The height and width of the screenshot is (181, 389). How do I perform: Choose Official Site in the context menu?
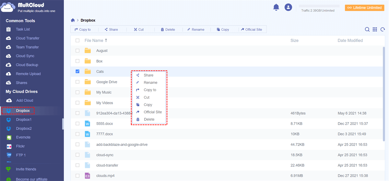click(153, 112)
